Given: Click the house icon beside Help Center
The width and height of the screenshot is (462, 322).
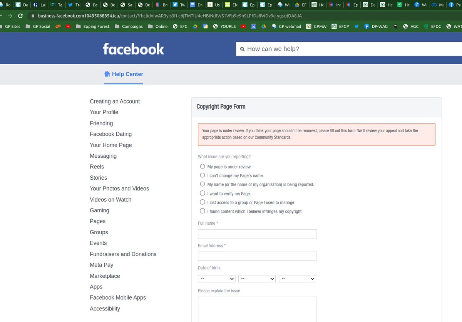Looking at the screenshot, I should [x=107, y=74].
